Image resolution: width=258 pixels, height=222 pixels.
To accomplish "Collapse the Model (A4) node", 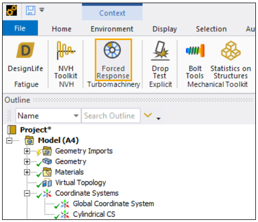I will click(x=9, y=141).
